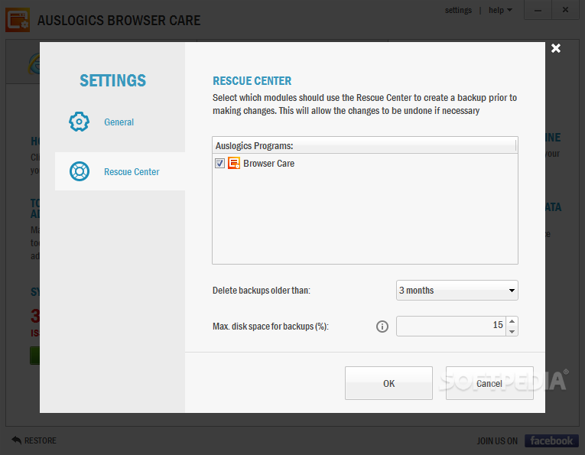Increase max disk space with up arrow
This screenshot has width=585, height=455.
coord(512,321)
